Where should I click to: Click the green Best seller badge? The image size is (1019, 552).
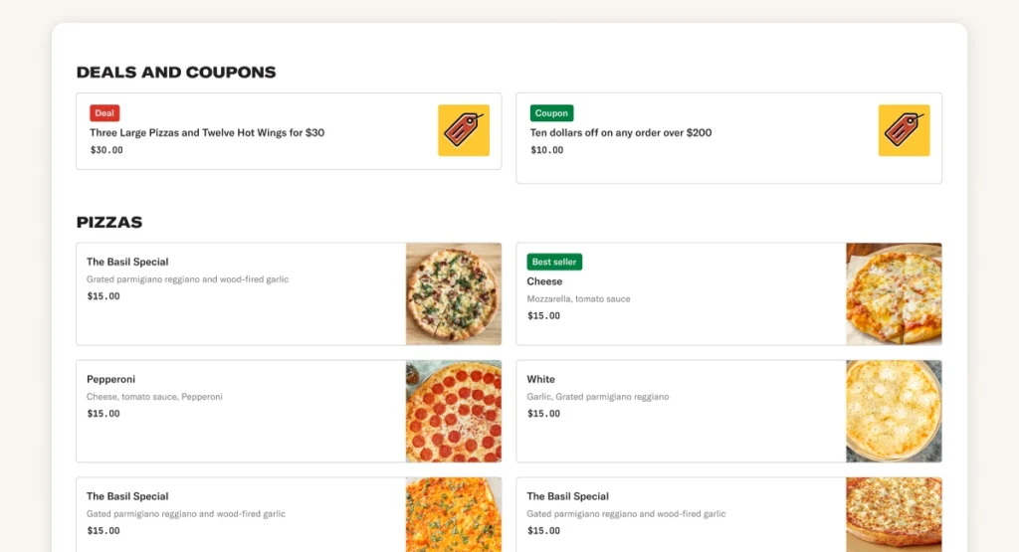pyautogui.click(x=554, y=262)
